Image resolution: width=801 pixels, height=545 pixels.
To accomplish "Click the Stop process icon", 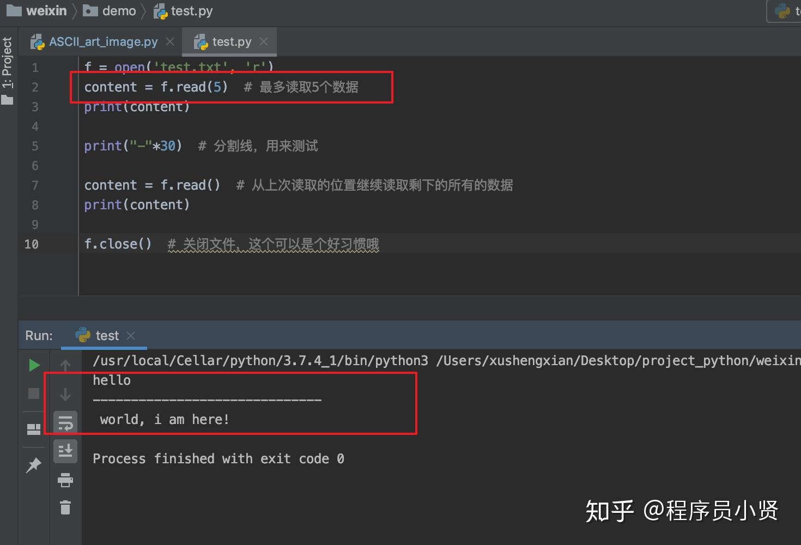I will click(x=34, y=393).
